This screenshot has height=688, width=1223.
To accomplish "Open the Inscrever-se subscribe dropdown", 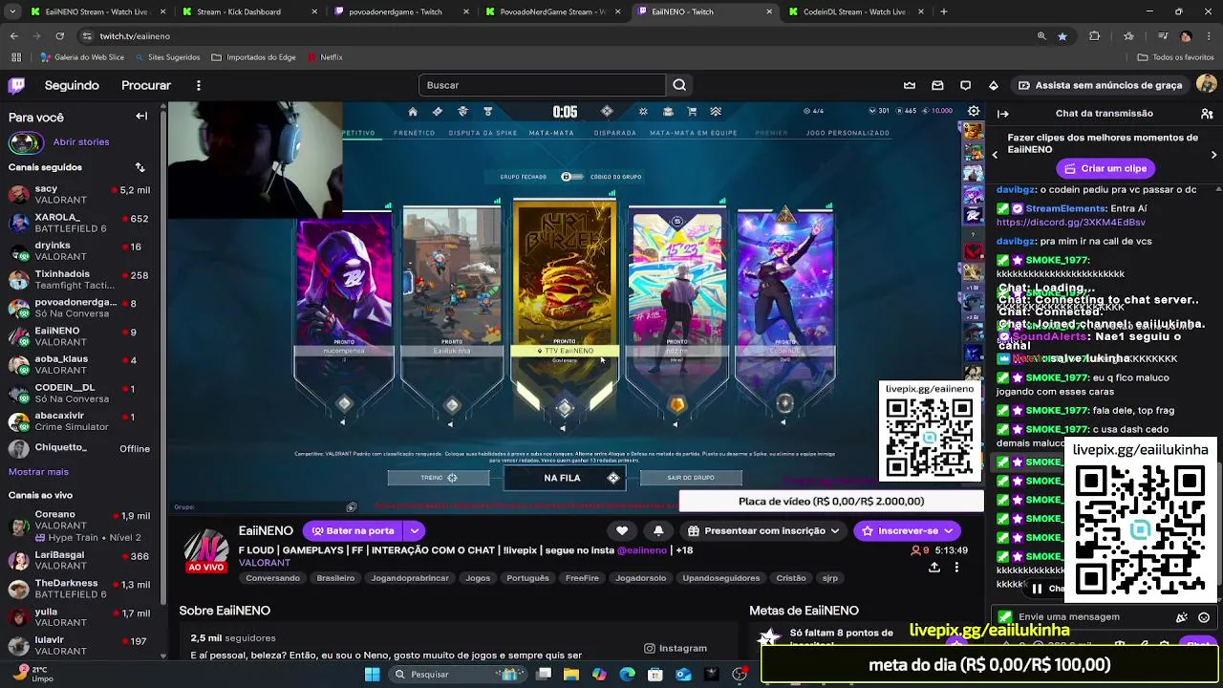I will [x=948, y=530].
